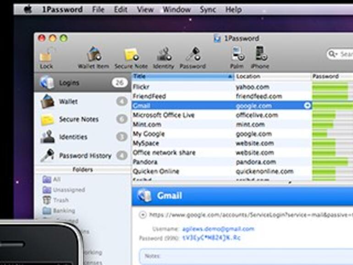Open the Trash folder

pos(55,200)
